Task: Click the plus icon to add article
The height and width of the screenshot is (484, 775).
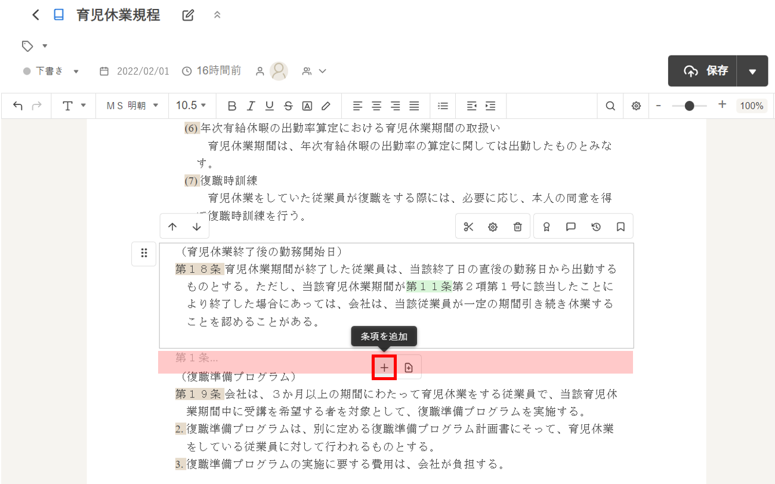Action: point(384,368)
